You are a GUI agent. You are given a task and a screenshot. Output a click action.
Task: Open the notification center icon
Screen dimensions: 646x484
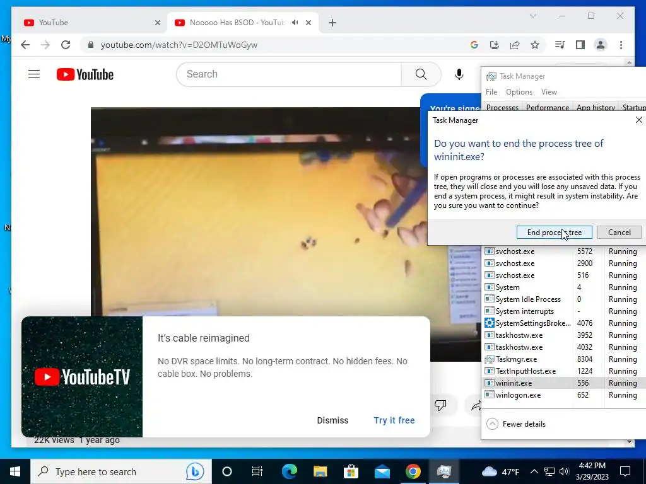point(625,471)
